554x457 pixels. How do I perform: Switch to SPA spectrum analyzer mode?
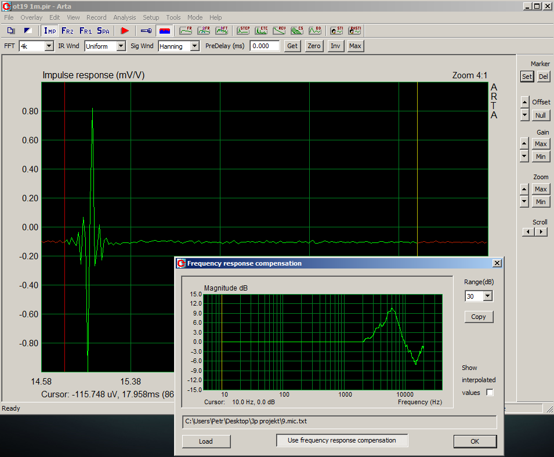[x=103, y=31]
